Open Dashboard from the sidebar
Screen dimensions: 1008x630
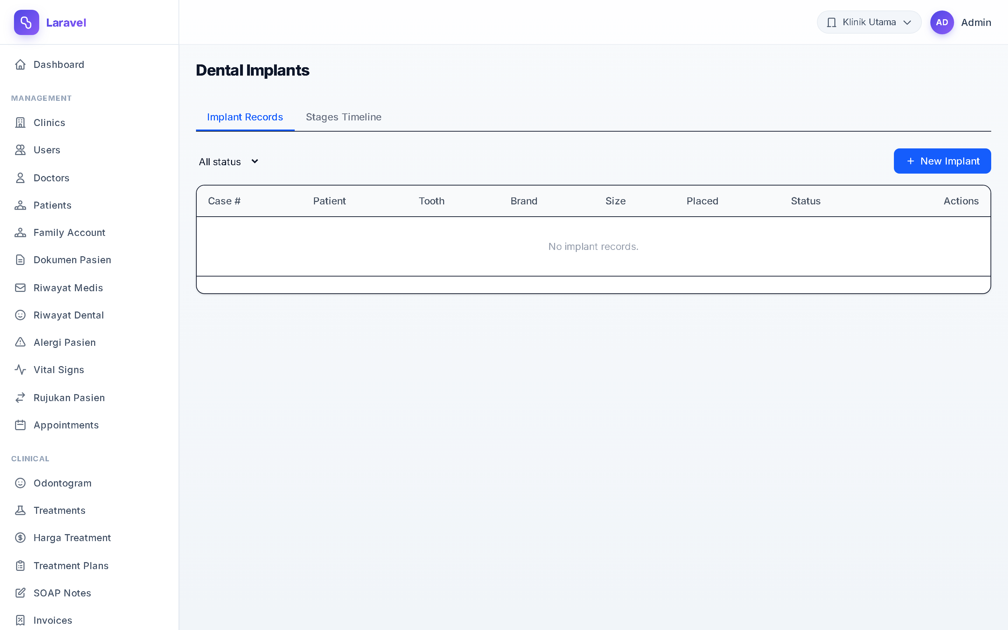(89, 65)
